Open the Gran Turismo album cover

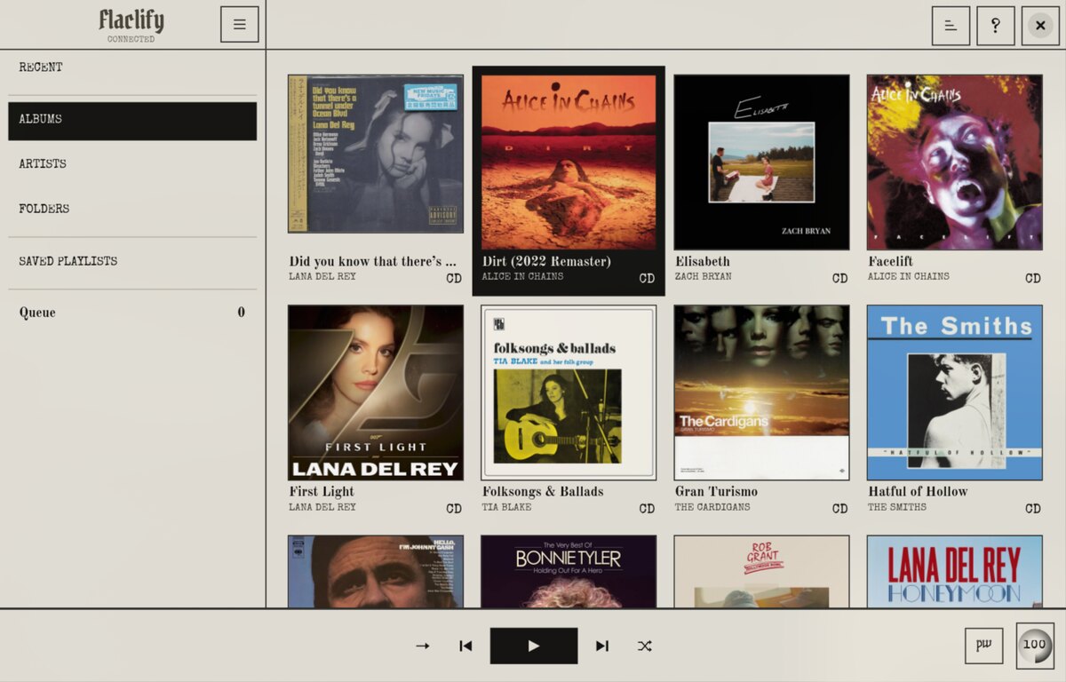tap(761, 393)
